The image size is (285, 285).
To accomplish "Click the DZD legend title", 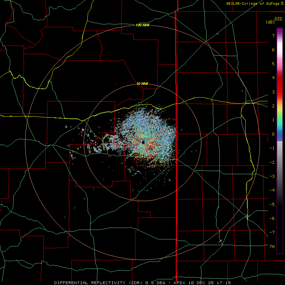I will 278,19.
